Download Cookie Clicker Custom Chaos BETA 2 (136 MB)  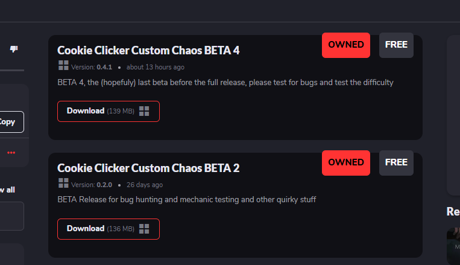click(x=109, y=229)
